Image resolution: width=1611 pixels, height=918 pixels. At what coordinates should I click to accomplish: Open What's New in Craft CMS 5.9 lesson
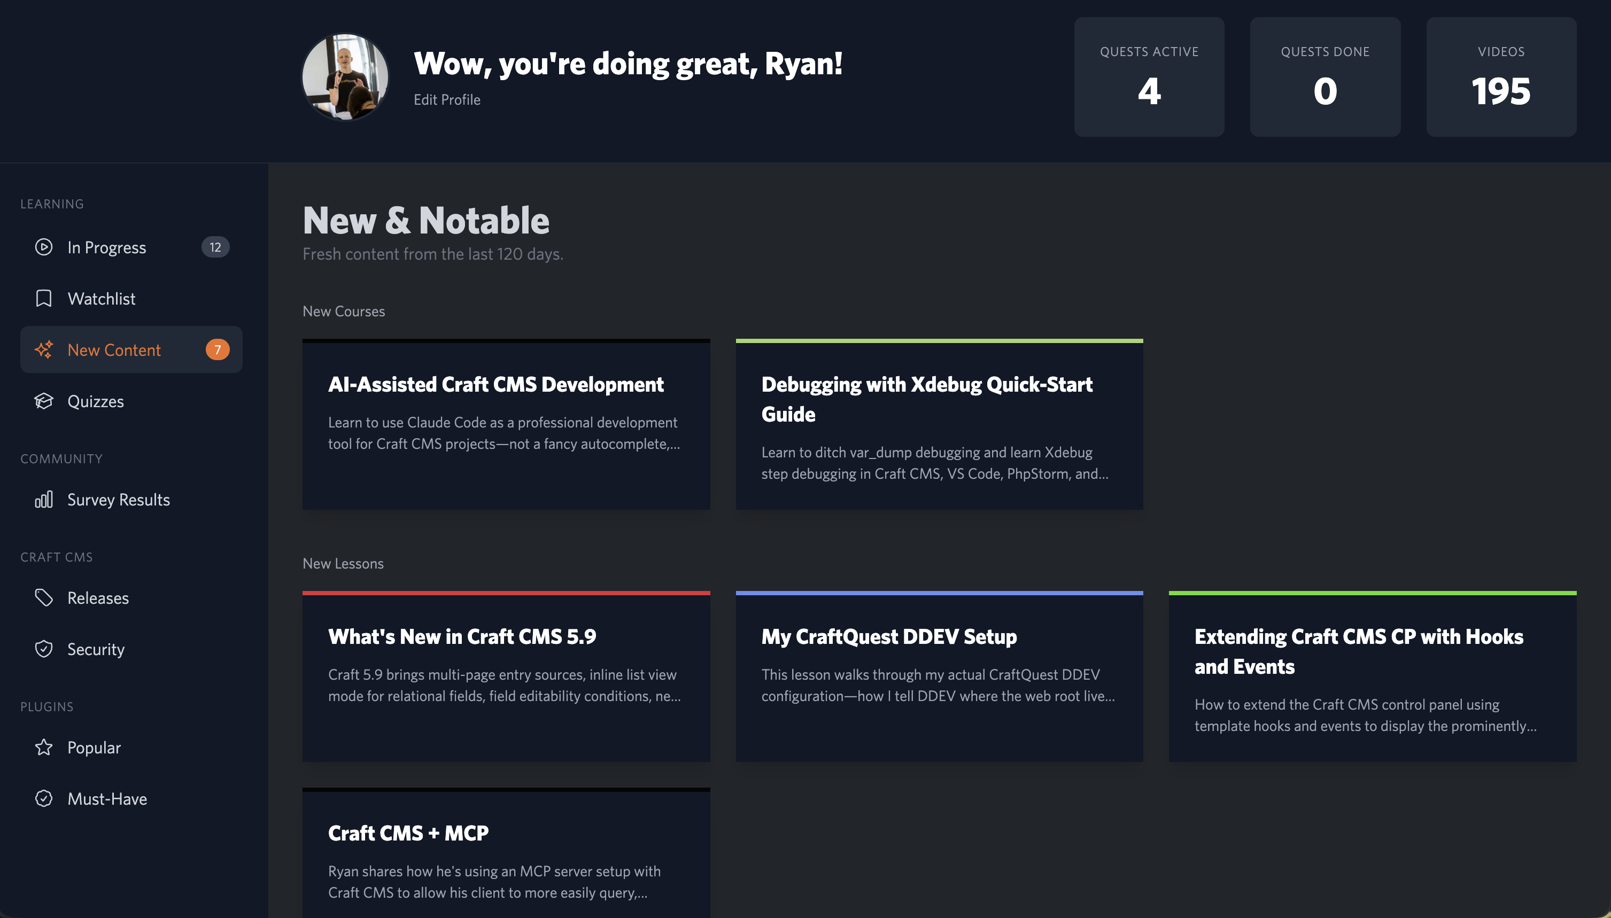tap(462, 637)
